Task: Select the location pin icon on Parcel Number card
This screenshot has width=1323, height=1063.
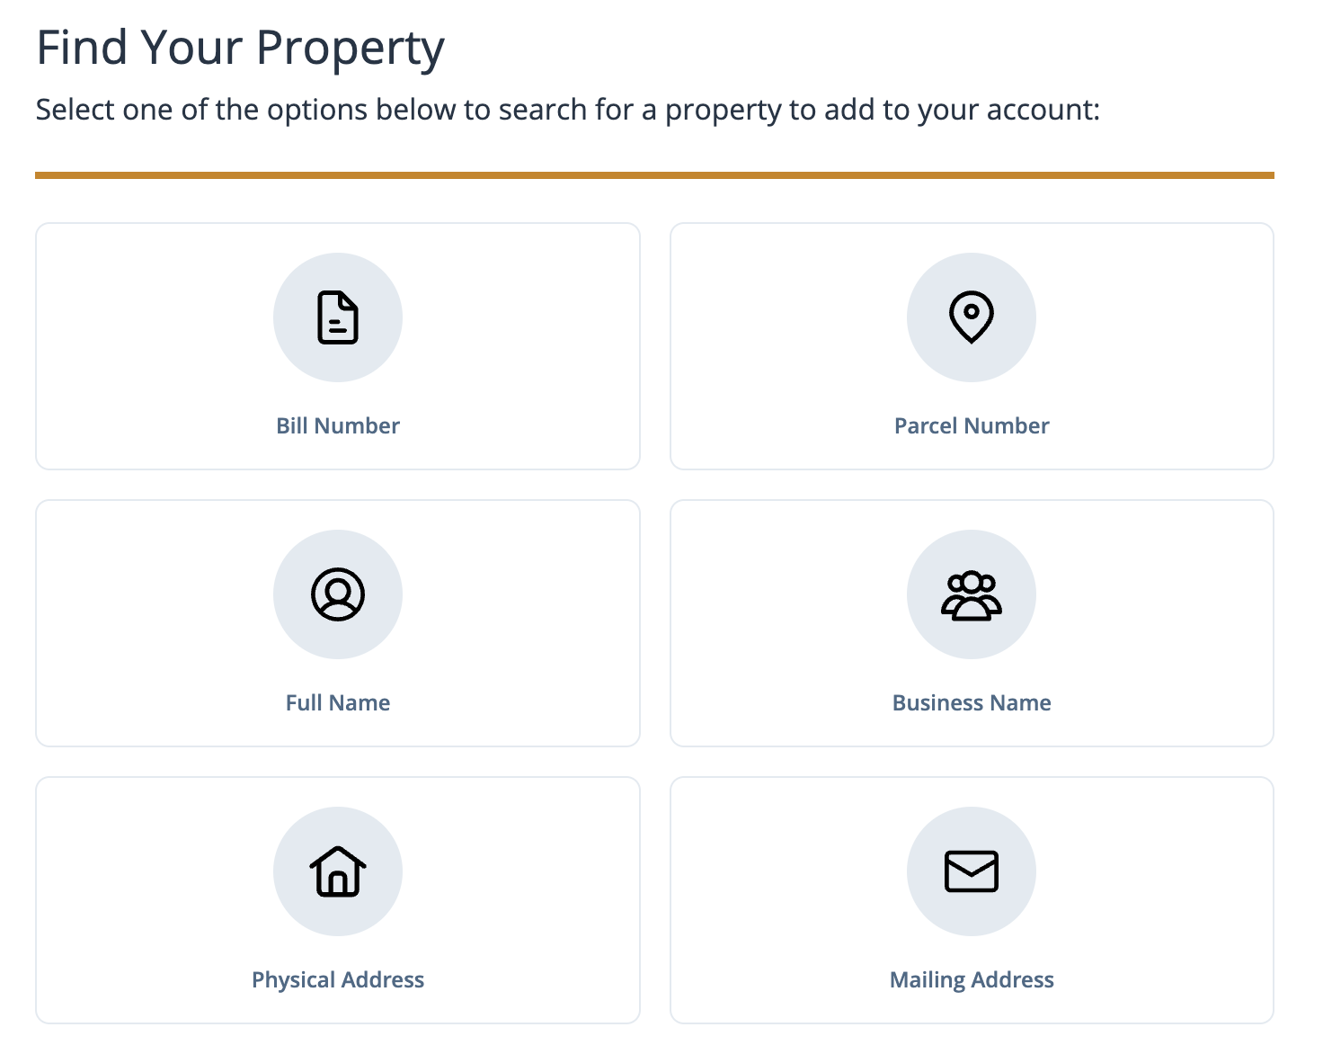Action: 972,317
